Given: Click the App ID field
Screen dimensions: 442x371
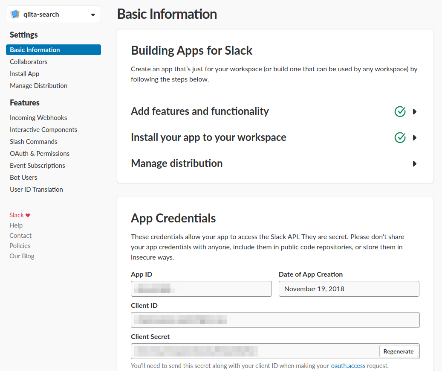Looking at the screenshot, I should coord(201,289).
